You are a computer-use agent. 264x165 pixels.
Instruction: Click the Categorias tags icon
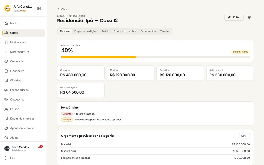6,100
